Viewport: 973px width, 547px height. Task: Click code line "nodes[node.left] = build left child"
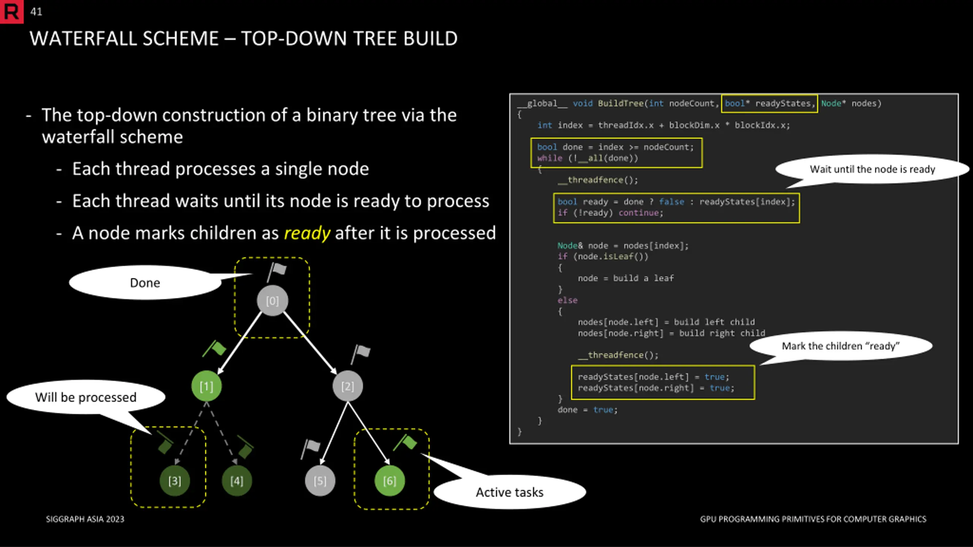(x=666, y=322)
